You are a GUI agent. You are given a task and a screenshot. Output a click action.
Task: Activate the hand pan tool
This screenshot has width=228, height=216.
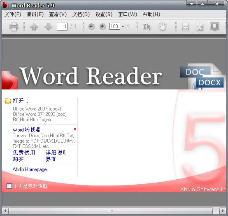[x=162, y=26]
